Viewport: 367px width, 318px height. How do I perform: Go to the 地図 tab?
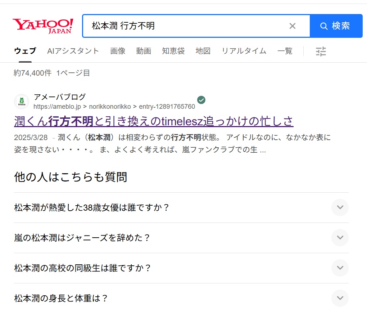[203, 51]
